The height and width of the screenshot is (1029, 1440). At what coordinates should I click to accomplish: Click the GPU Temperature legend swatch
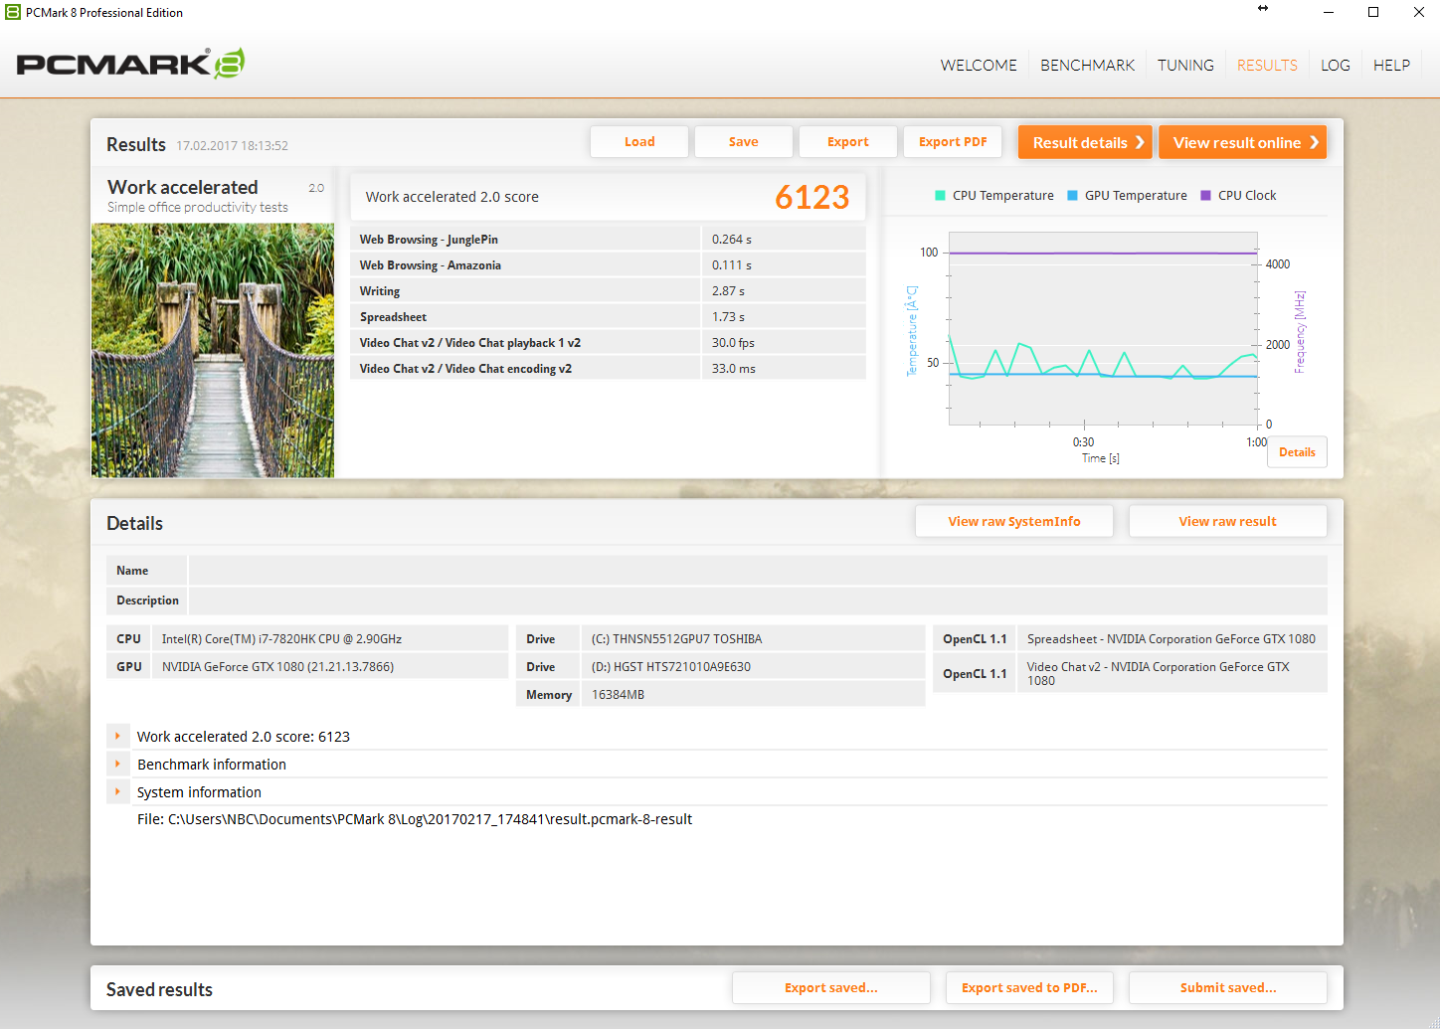(x=1072, y=196)
